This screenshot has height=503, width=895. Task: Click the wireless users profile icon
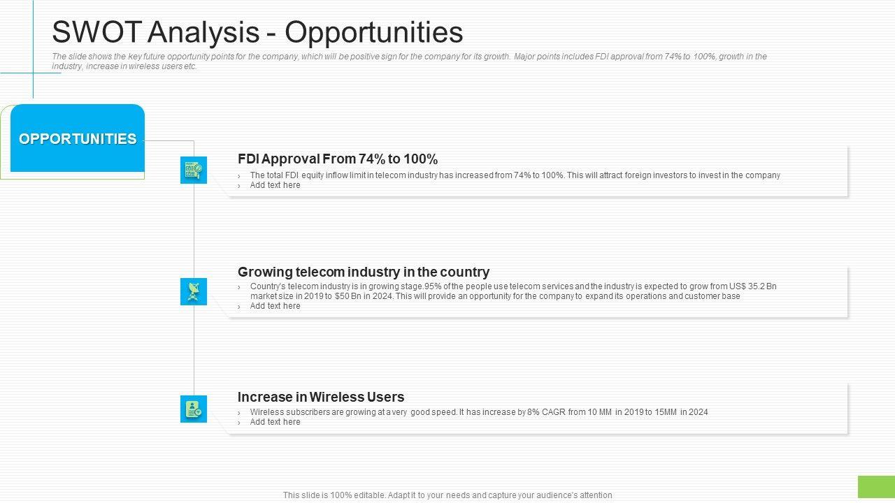(x=194, y=409)
